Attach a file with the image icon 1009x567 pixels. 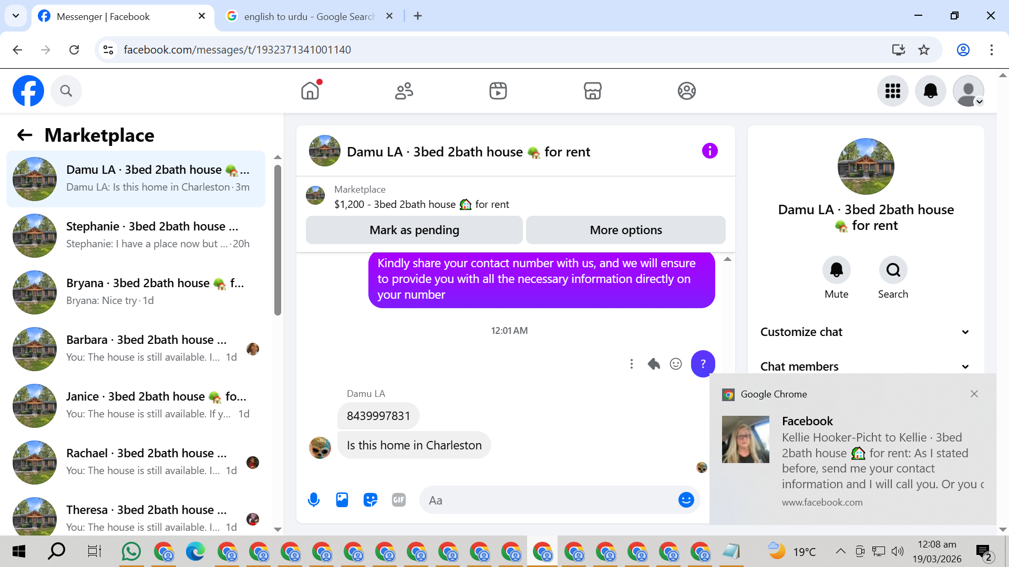(342, 500)
